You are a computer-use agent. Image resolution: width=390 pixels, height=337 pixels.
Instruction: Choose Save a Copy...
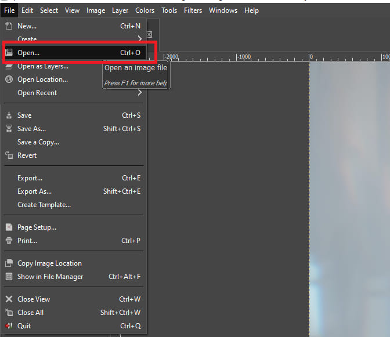(74, 142)
